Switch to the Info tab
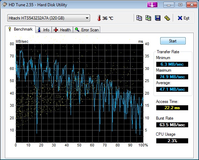 [x=44, y=30]
